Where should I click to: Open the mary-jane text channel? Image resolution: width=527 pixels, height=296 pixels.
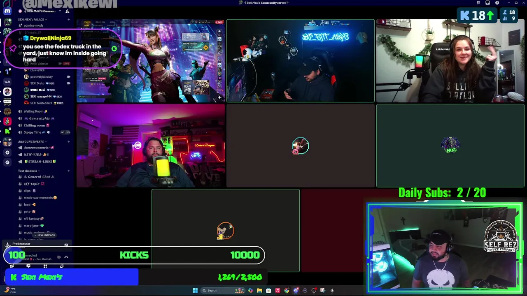[x=44, y=226]
